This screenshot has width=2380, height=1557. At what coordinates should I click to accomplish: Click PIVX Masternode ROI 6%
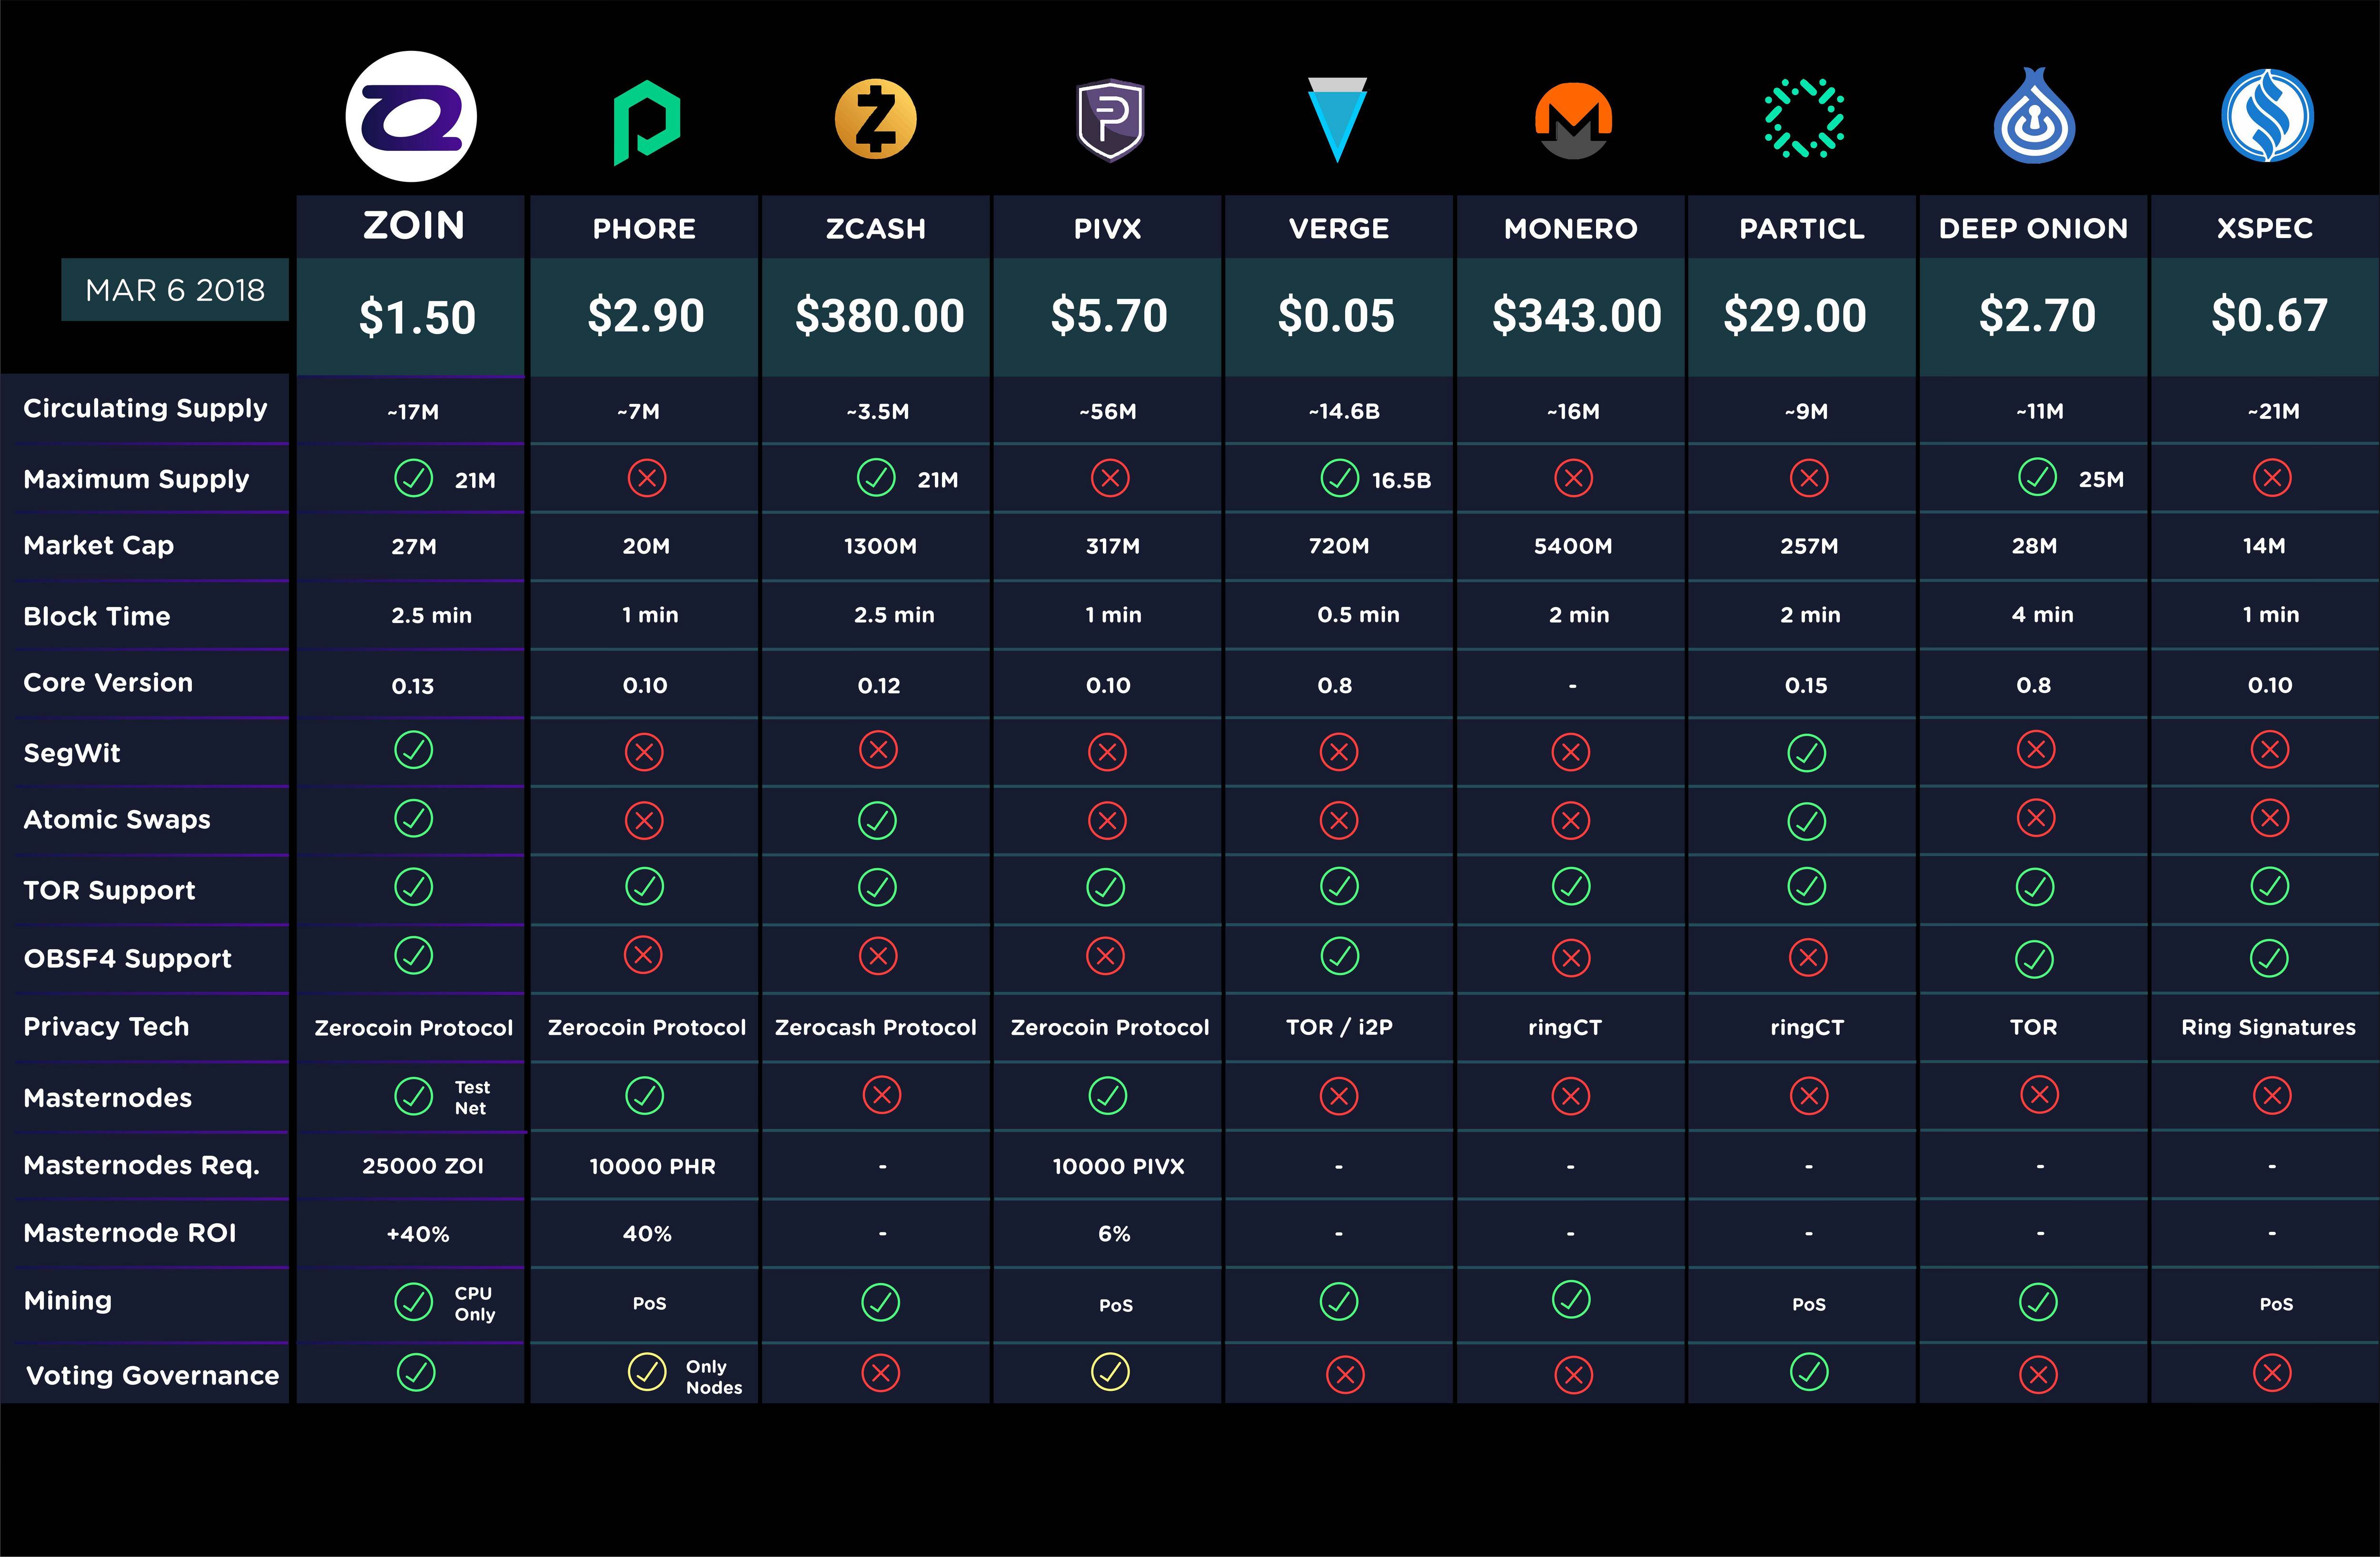(1114, 1234)
